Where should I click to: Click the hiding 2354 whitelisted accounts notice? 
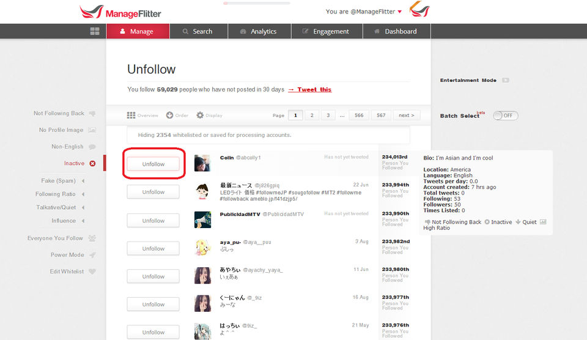pos(268,135)
